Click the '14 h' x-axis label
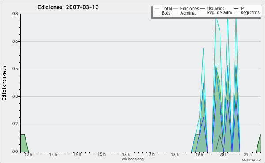Screen dimensions: 265x163 (x=77, y=154)
